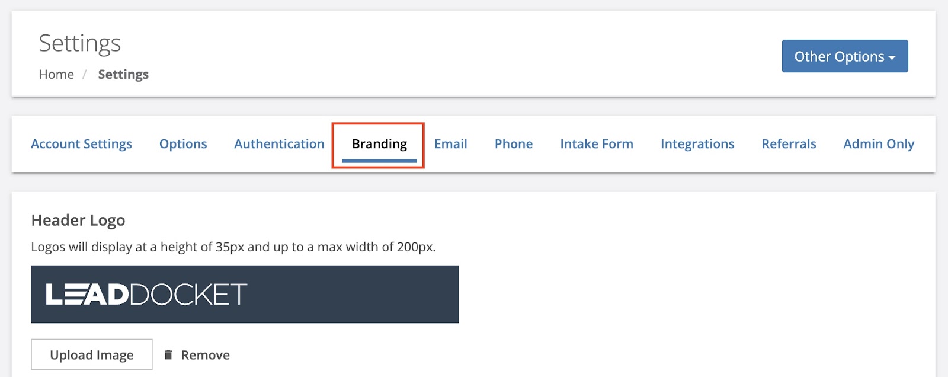Image resolution: width=948 pixels, height=377 pixels.
Task: Click the Upload Image button
Action: coord(92,354)
